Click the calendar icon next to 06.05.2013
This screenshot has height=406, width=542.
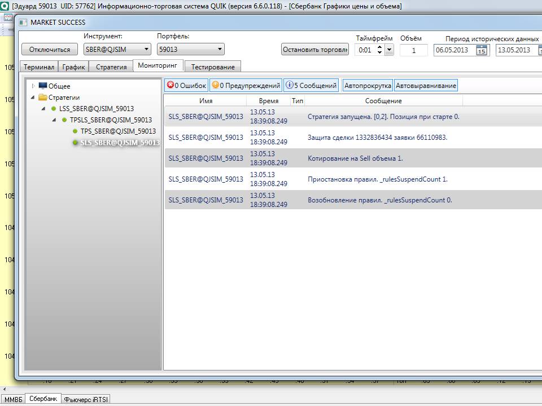click(x=481, y=50)
